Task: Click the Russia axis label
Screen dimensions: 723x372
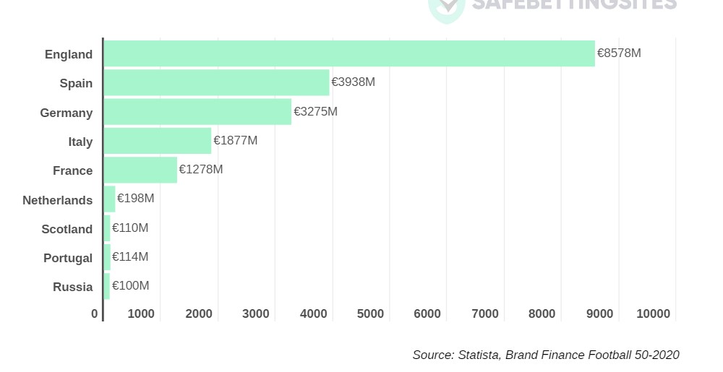Action: pyautogui.click(x=73, y=287)
